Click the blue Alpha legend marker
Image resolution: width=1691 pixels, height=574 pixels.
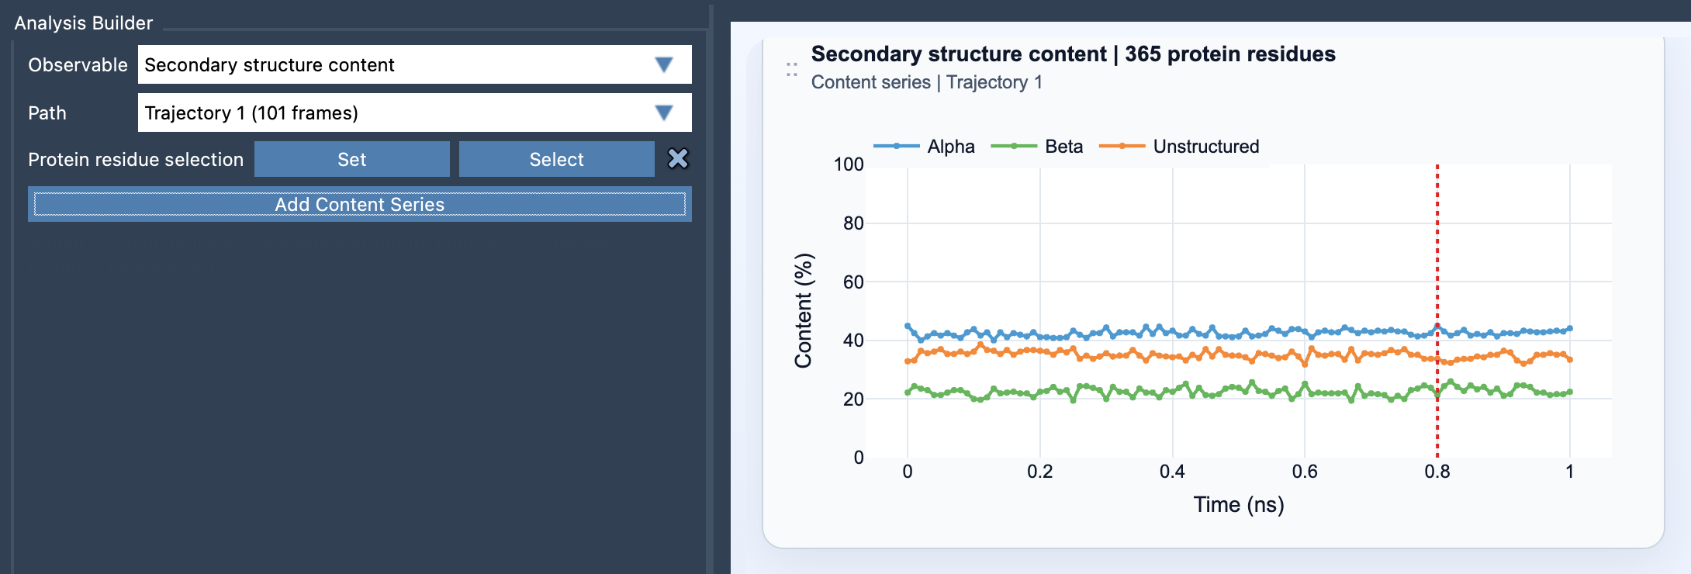tap(896, 146)
